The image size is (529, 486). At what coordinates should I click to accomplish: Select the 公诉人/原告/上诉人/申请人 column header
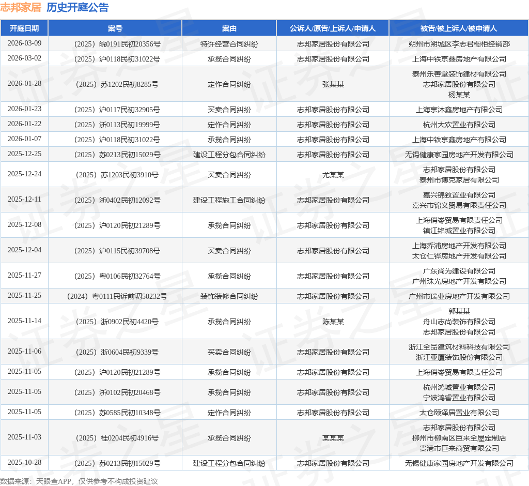click(x=333, y=28)
